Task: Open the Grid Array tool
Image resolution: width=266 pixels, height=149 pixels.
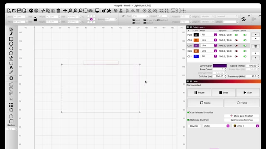Action: tap(11, 105)
